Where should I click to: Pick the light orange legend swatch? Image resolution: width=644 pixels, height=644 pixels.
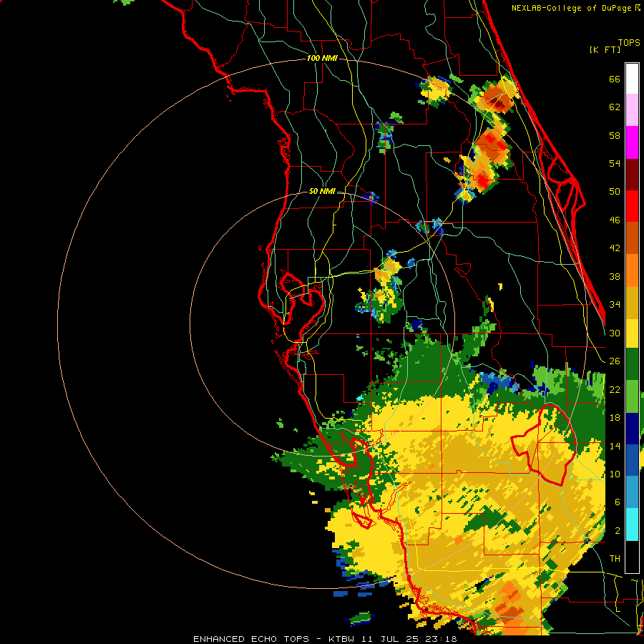pyautogui.click(x=632, y=270)
